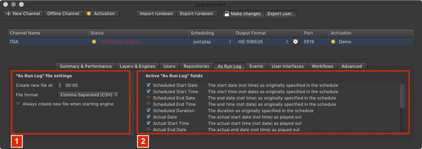422x149 pixels.
Task: Enable the Scheduled End Date field
Action: 149,97
